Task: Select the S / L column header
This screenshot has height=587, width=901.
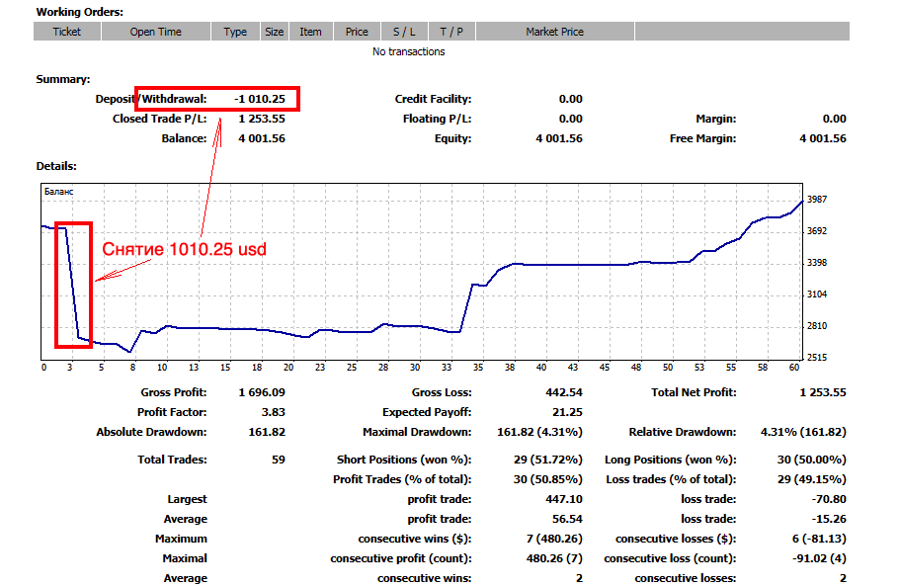Action: (404, 32)
